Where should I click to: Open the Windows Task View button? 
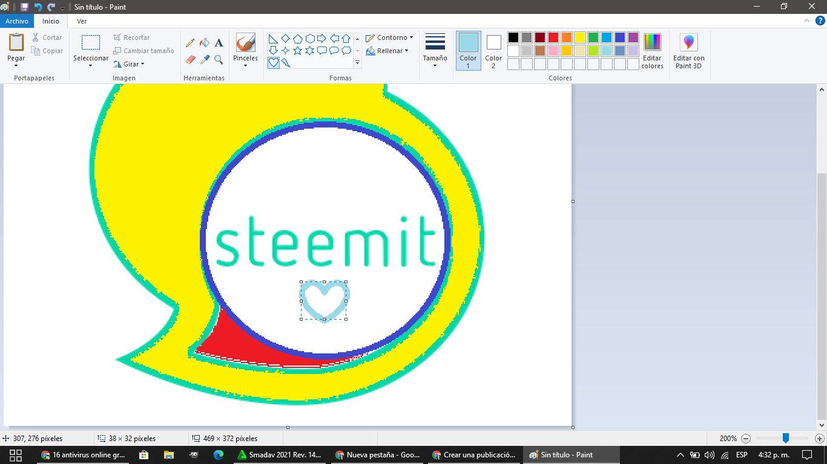tap(16, 455)
